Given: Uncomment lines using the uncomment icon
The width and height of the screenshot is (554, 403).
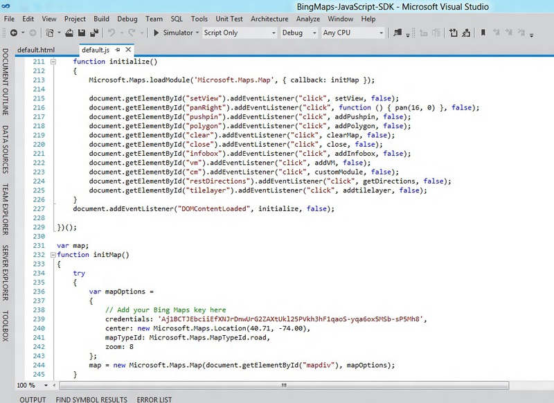Looking at the screenshot, I should 466,33.
